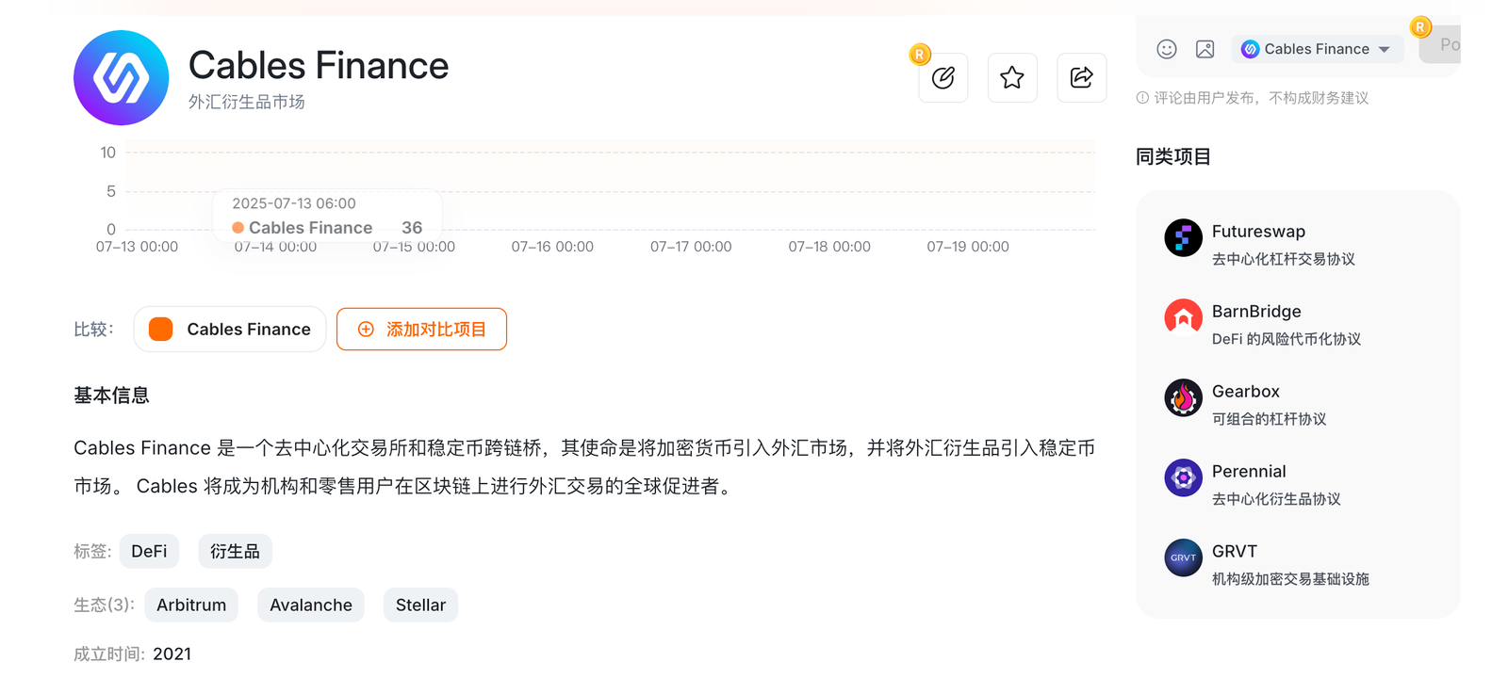Click the info icon beside the comment disclaimer
1508x694 pixels.
pos(1142,98)
